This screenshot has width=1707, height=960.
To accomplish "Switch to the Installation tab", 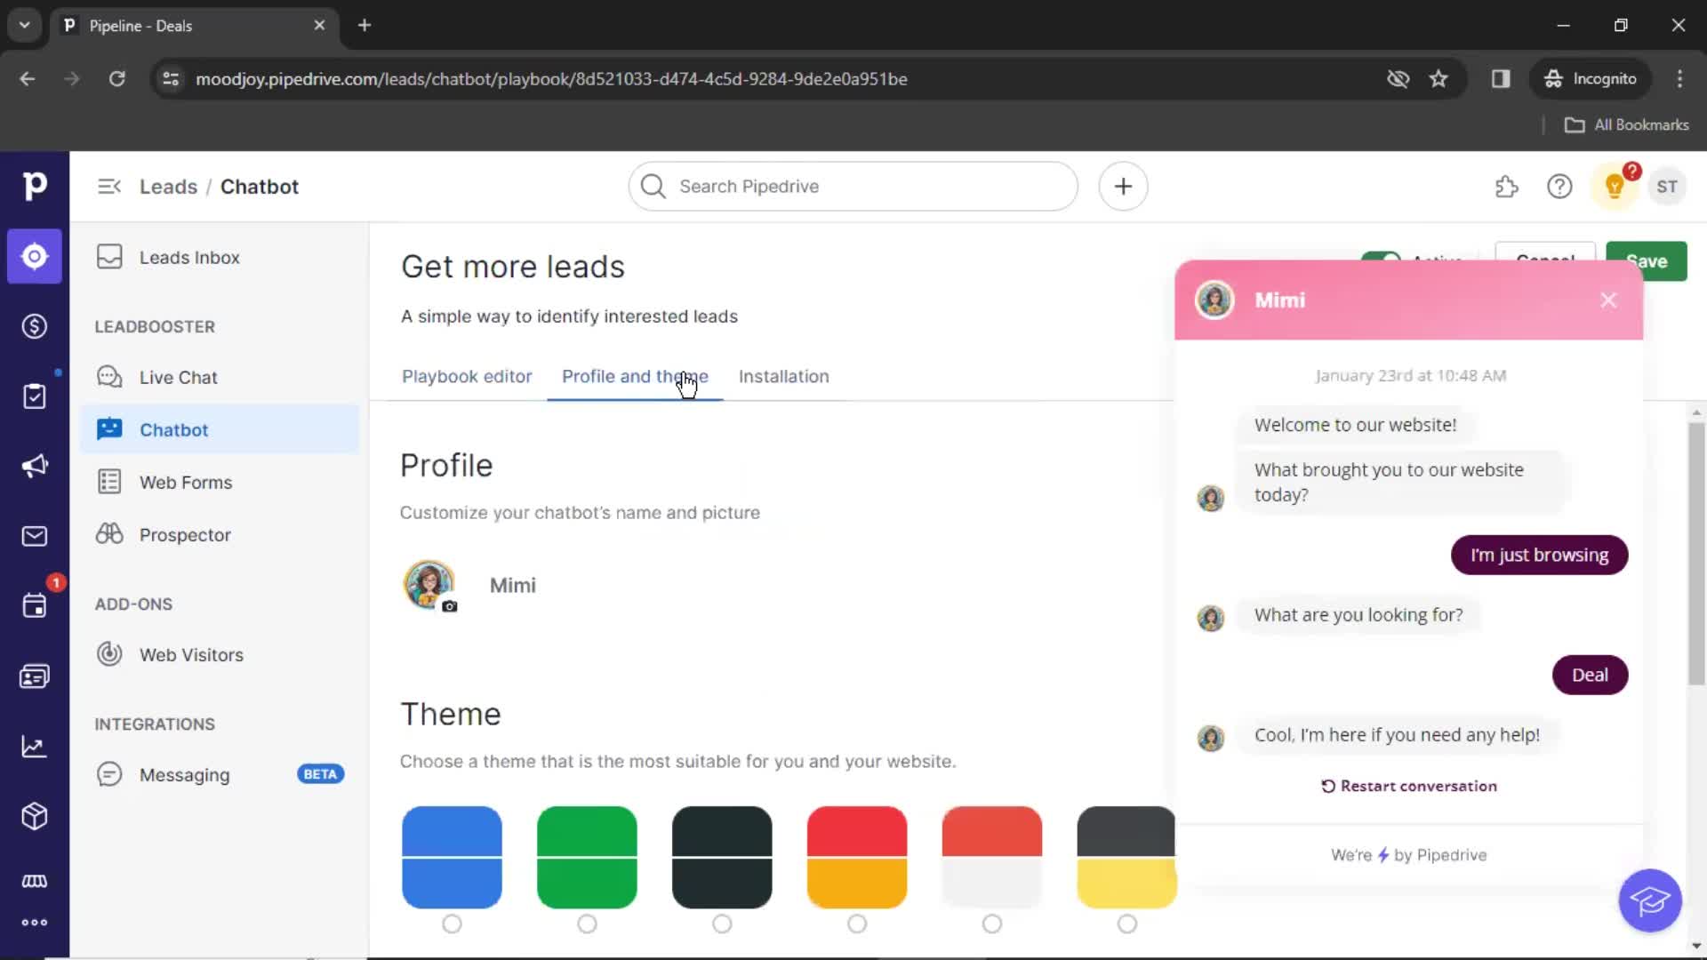I will (x=783, y=377).
